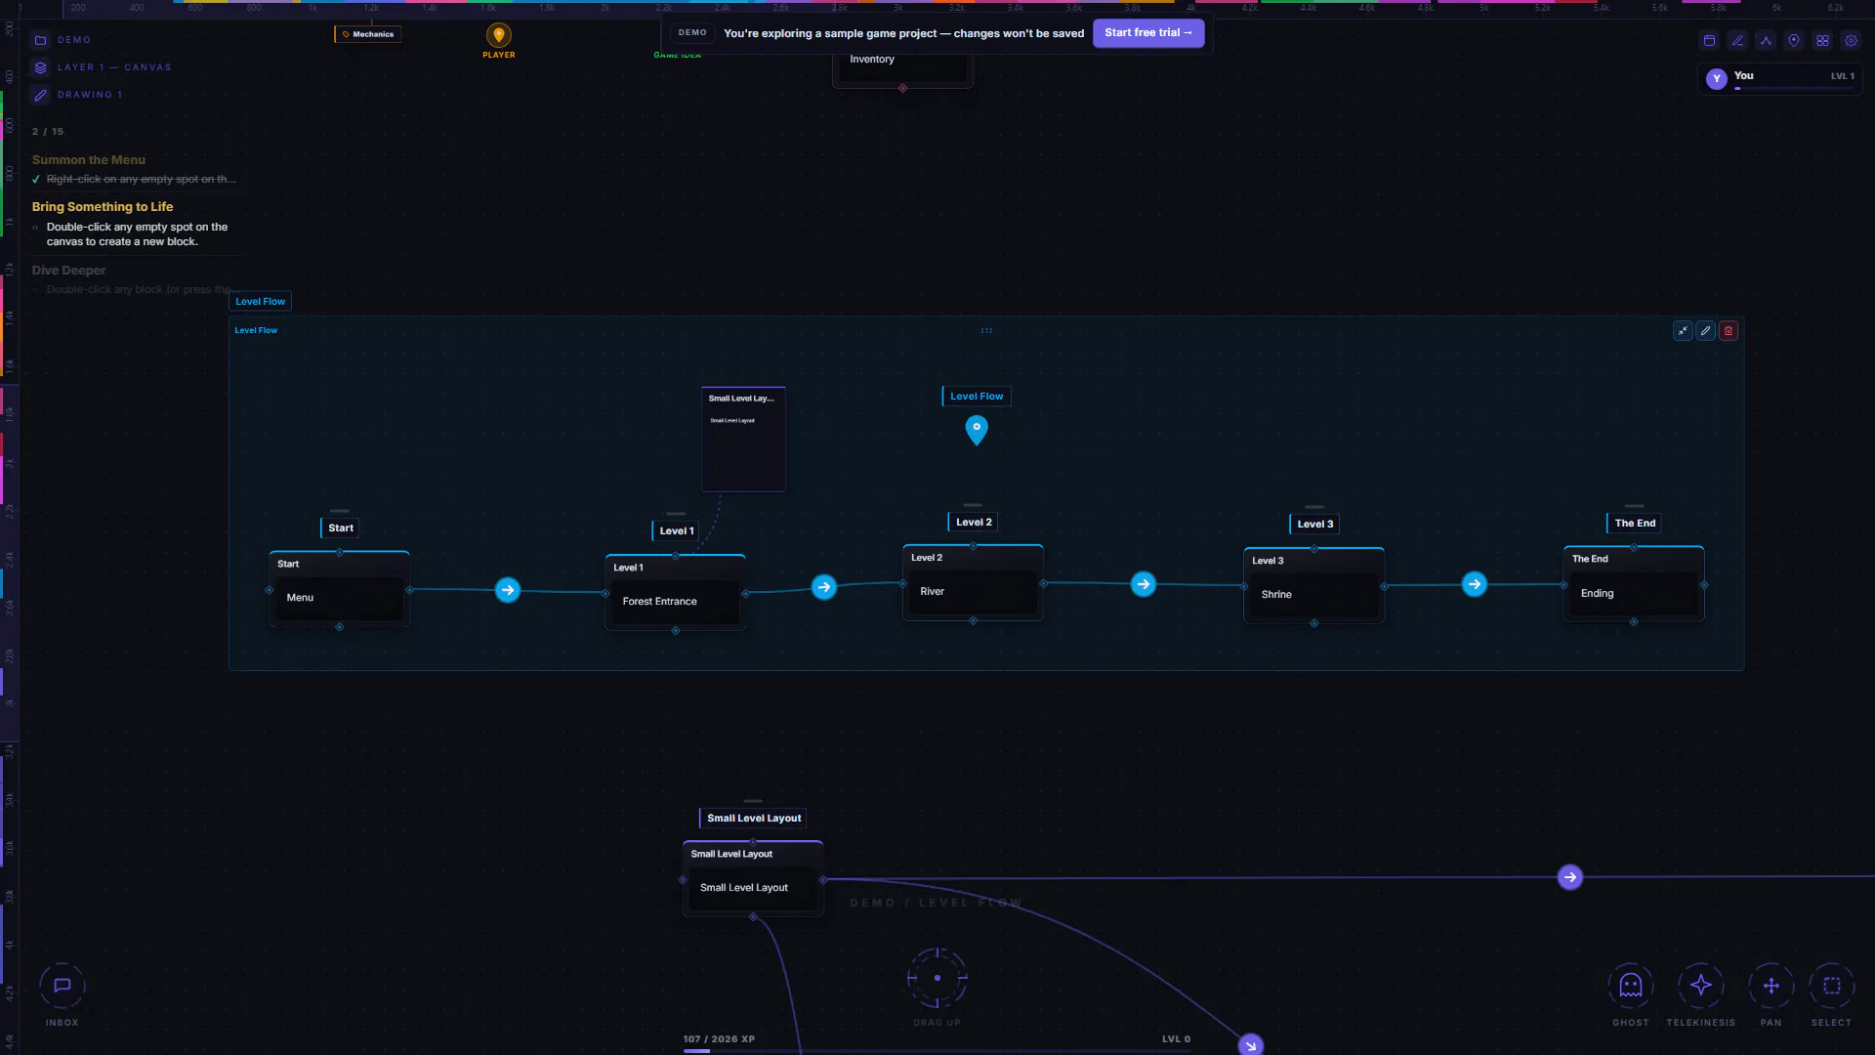
Task: Select the Shrine block in Level 3
Action: tap(1313, 595)
